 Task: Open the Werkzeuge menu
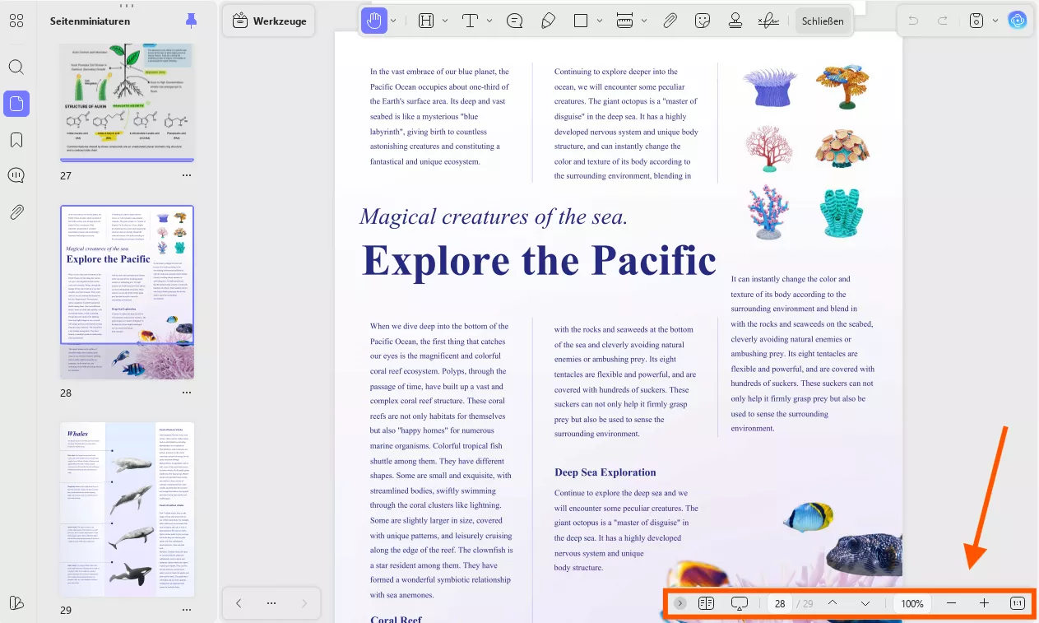coord(270,21)
